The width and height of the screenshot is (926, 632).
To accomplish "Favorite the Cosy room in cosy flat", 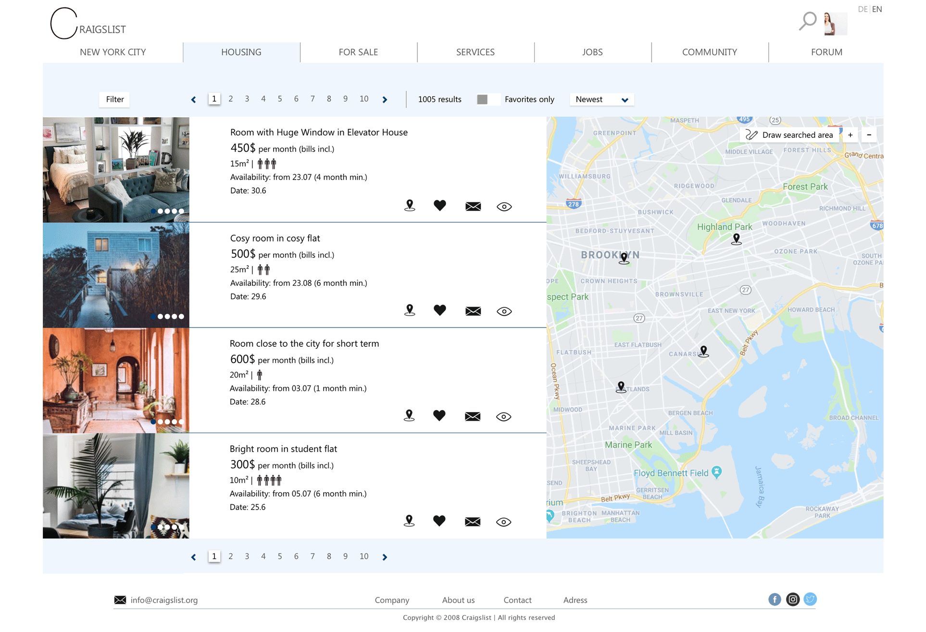I will pyautogui.click(x=439, y=310).
